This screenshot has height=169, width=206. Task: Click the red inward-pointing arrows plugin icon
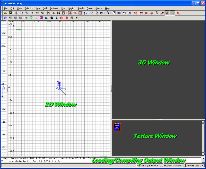pos(62,18)
